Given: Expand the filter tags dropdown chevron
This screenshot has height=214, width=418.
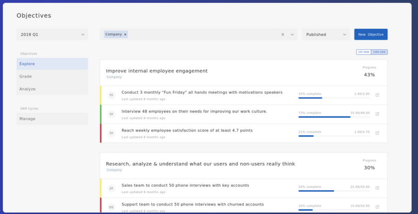Looking at the screenshot, I should [292, 34].
